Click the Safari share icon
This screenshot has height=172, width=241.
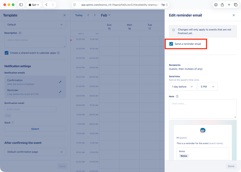222,5
